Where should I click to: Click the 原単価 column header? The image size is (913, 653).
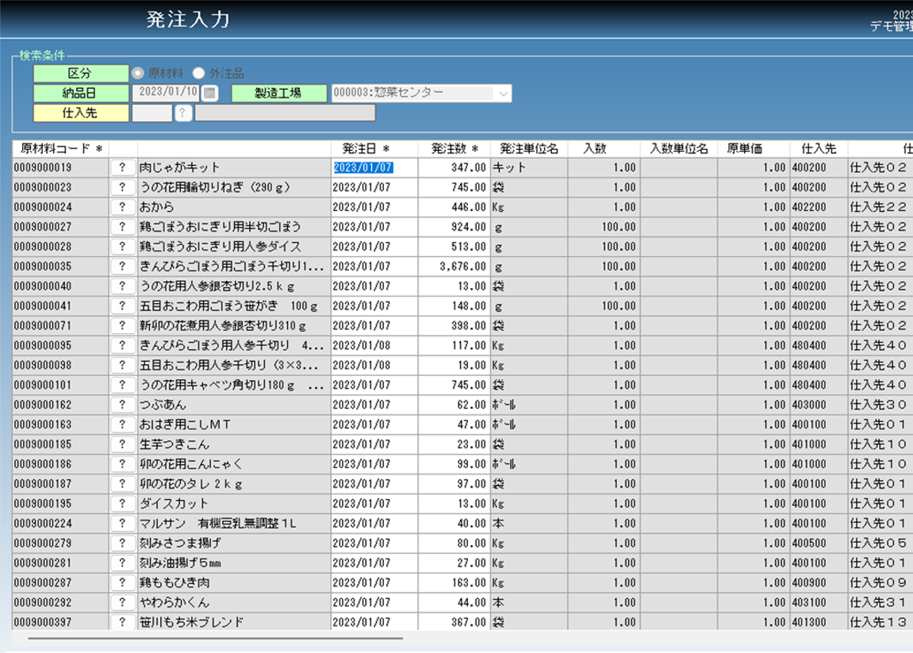754,149
